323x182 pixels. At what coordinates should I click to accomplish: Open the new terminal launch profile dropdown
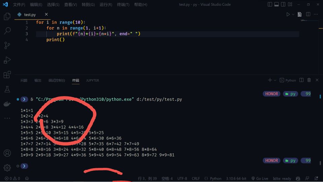(275, 80)
